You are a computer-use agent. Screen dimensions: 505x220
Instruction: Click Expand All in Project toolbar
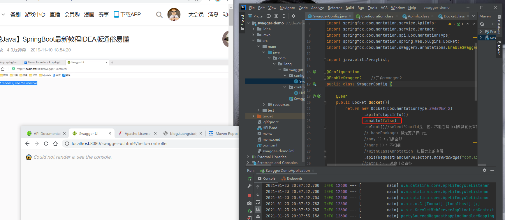pyautogui.click(x=276, y=16)
